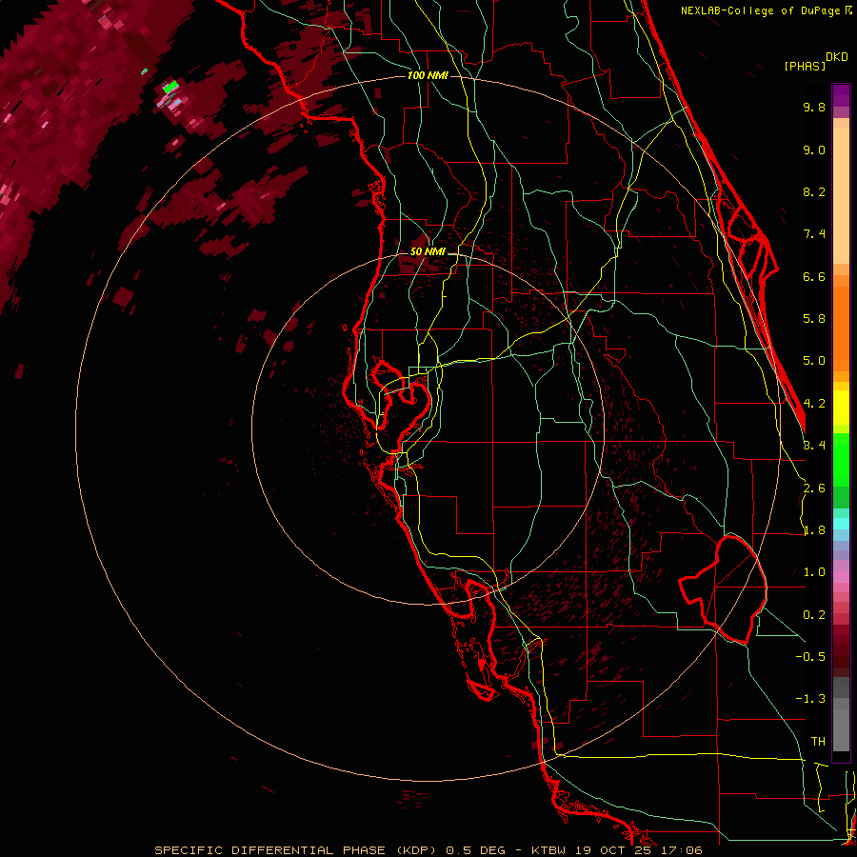Click the 5.8 value on color scale
Image resolution: width=857 pixels, height=857 pixels.
pyautogui.click(x=814, y=319)
